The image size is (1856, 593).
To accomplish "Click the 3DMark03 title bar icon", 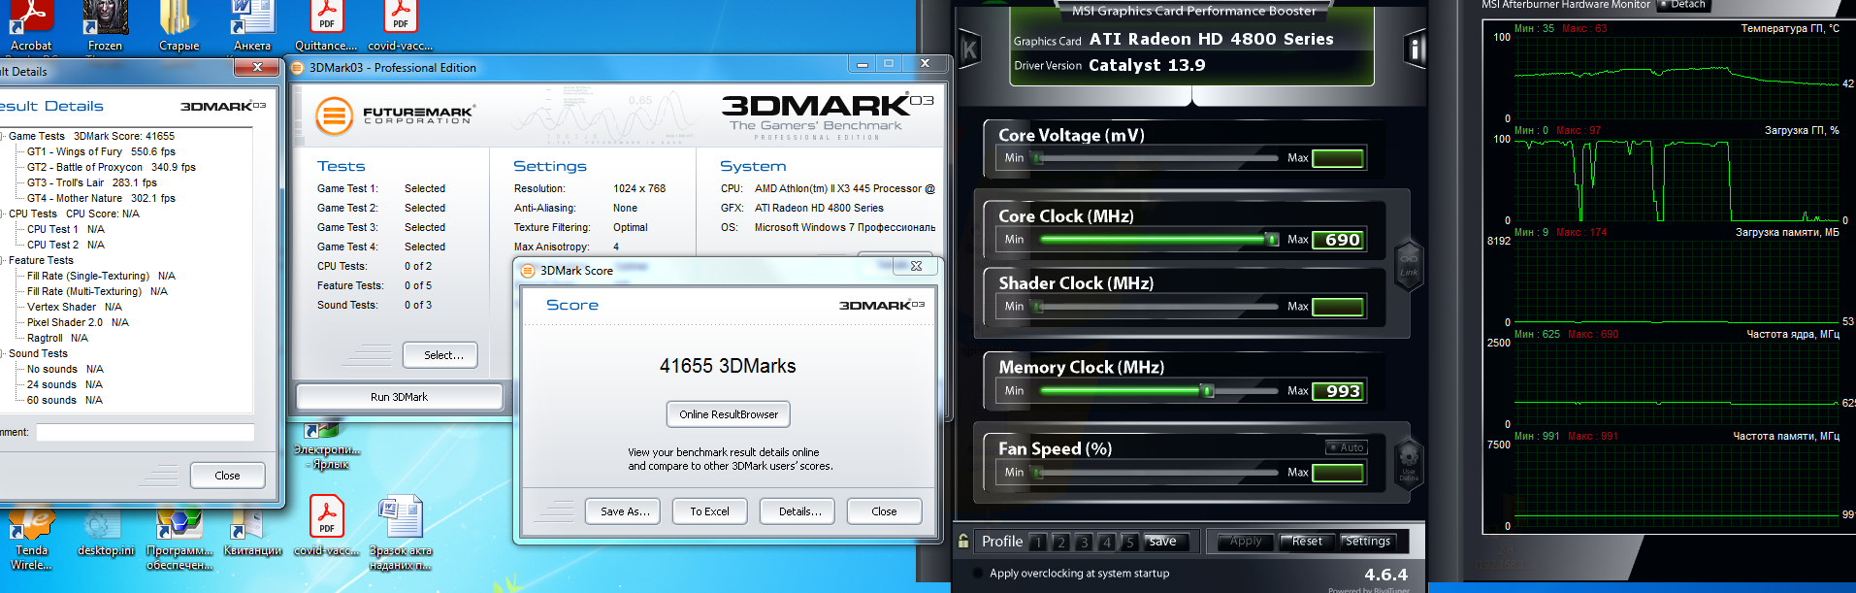I will click(298, 68).
